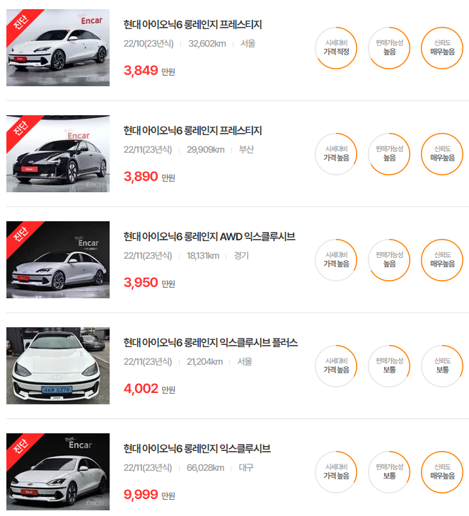The image size is (469, 516).
Task: Click 가격높음 gauge of the 3,890만원 car
Action: click(x=336, y=154)
